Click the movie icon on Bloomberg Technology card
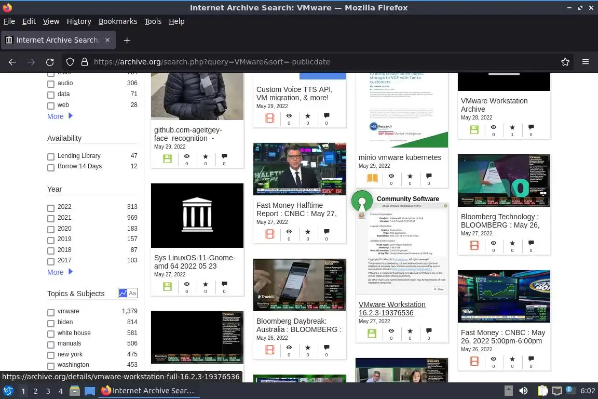The image size is (598, 399). [474, 245]
